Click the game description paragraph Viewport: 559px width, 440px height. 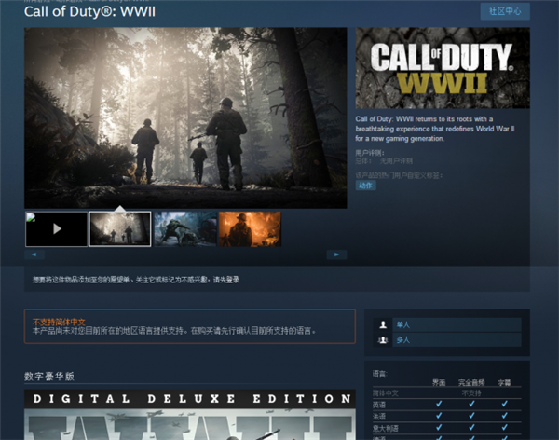point(435,129)
